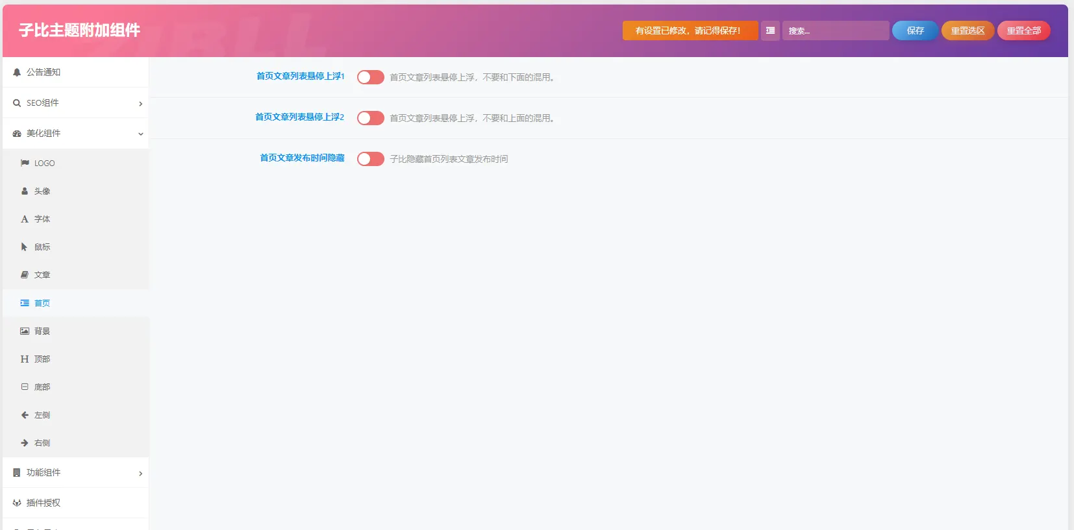Click the 搜索 input field
The height and width of the screenshot is (530, 1074).
(x=836, y=30)
